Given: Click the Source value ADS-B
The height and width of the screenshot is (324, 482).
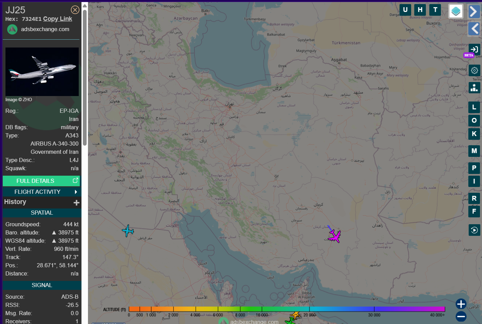Looking at the screenshot, I should 70,297.
